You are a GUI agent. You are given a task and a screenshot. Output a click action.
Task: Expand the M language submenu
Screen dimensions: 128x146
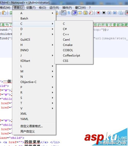pyautogui.click(x=34, y=71)
